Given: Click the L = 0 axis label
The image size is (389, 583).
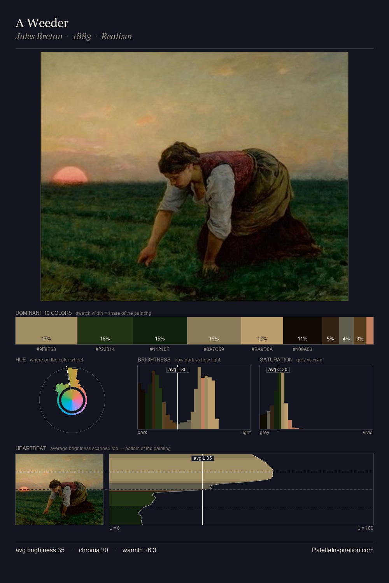Looking at the screenshot, I should [x=114, y=528].
